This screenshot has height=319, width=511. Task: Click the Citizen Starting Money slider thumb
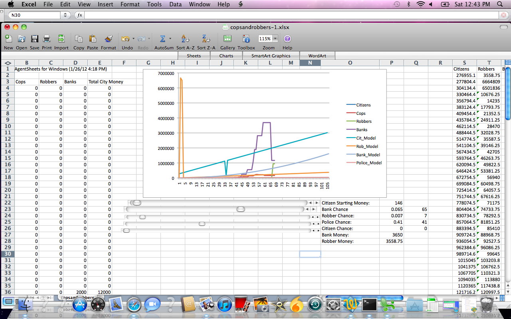tap(137, 203)
